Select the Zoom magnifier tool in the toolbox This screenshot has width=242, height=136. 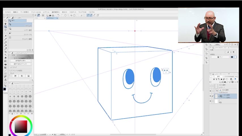click(6, 20)
